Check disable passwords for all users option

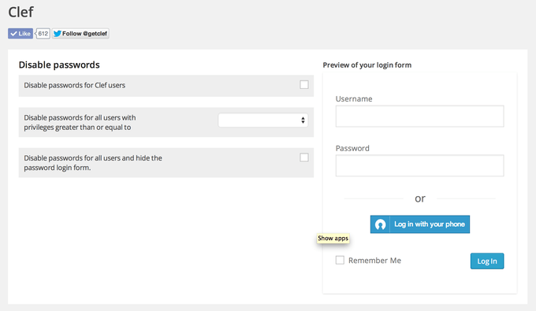[304, 157]
